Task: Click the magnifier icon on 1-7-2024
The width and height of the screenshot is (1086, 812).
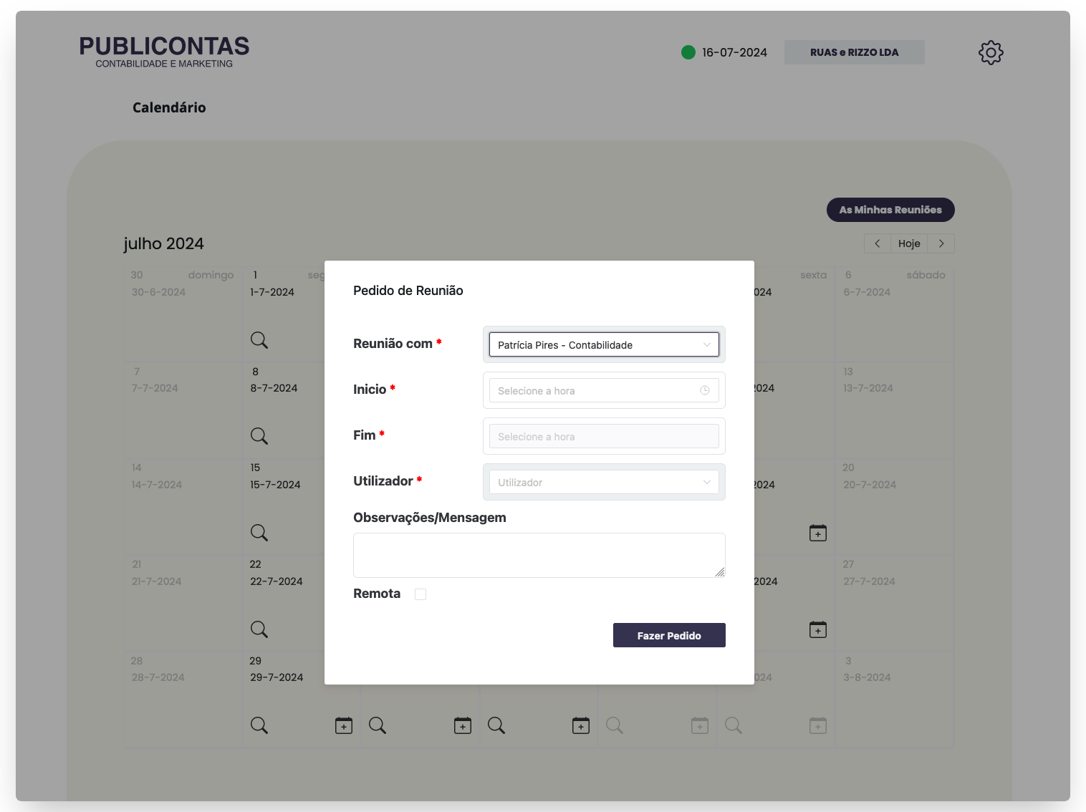Action: (259, 340)
